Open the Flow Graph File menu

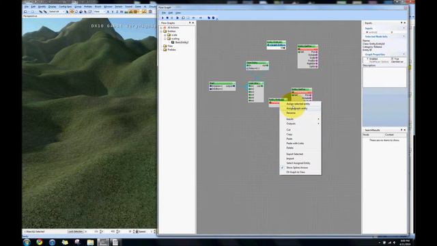(x=164, y=13)
